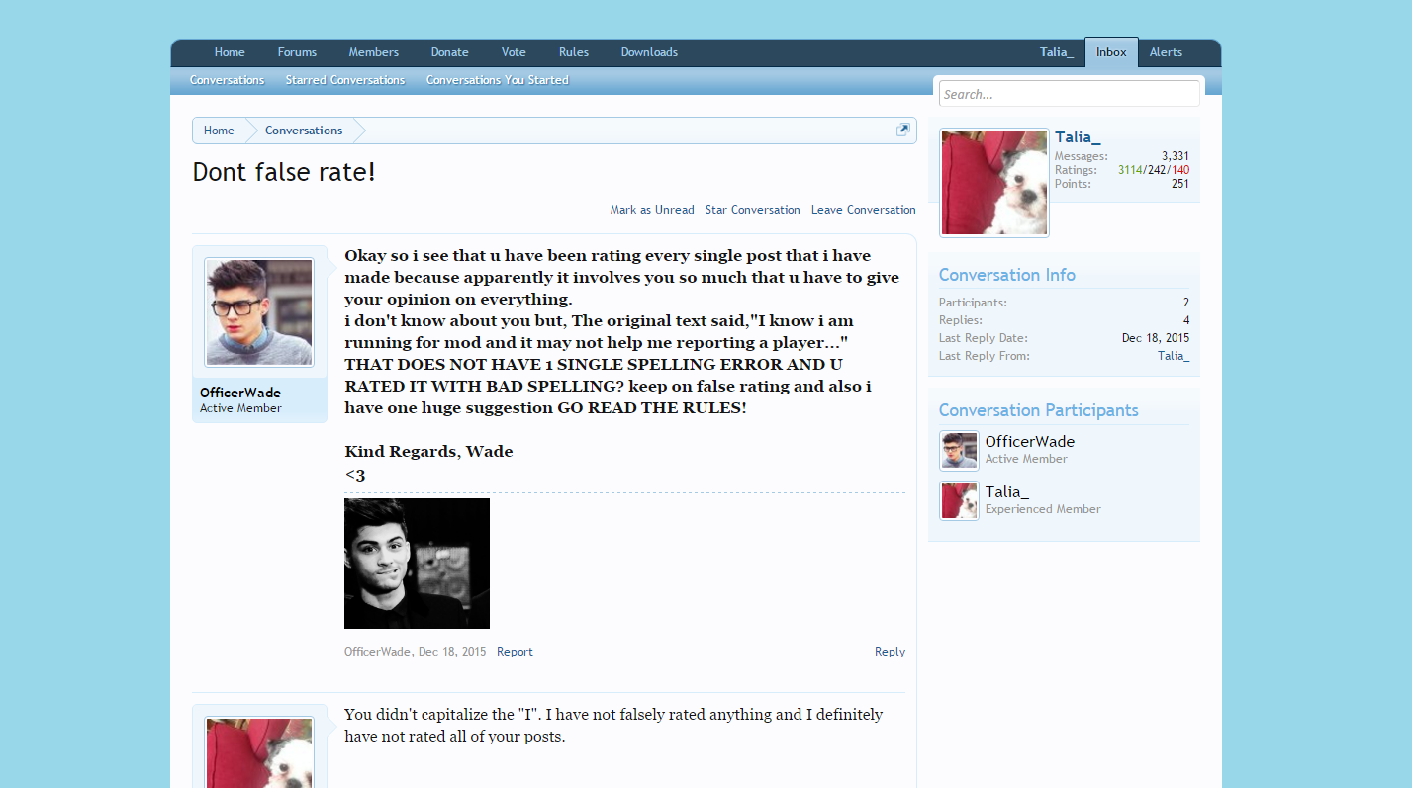View Talia_'s large profile avatar in sidebar

(994, 183)
